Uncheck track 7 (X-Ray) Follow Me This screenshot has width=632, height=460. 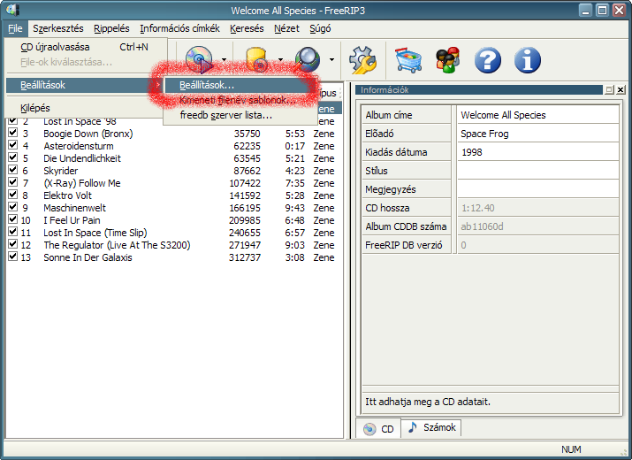pos(13,182)
